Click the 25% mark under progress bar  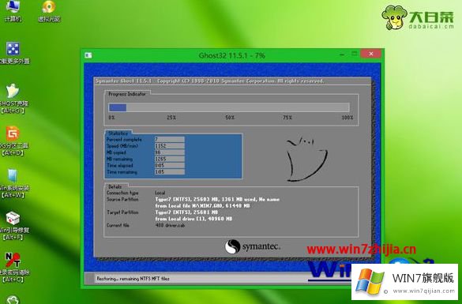pos(171,118)
